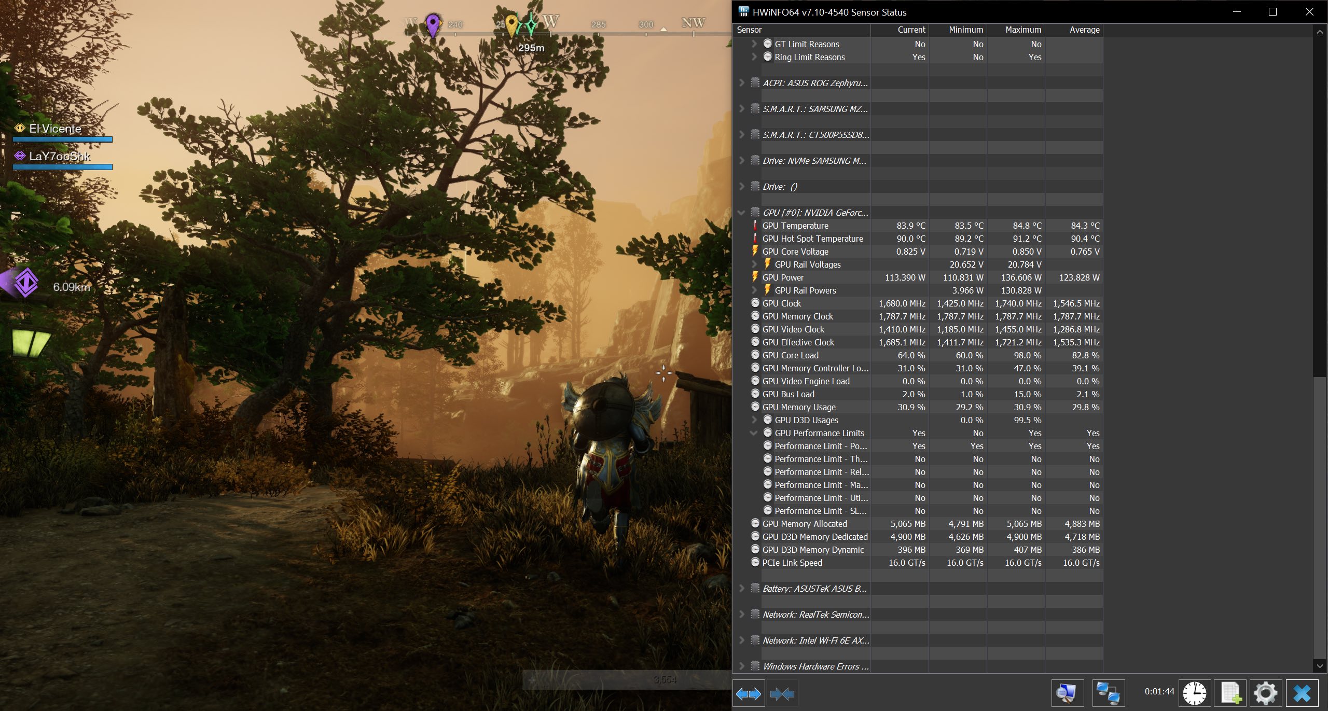Click the Current column header
Screen dimensions: 1328x711
(x=900, y=30)
